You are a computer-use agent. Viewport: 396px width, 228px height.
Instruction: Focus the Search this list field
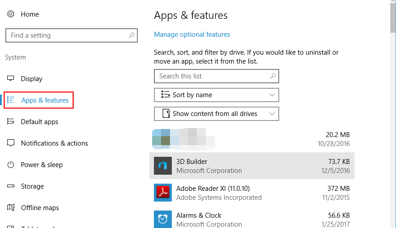[x=217, y=76]
